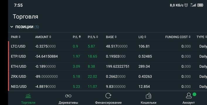Image resolution: width=207 pixels, height=105 pixels.
Task: Switch to the Кошельки tab label
Action: pos(149,103)
